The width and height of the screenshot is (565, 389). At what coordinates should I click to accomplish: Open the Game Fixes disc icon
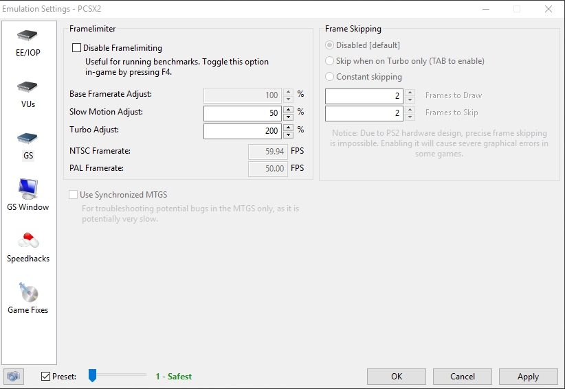click(28, 292)
